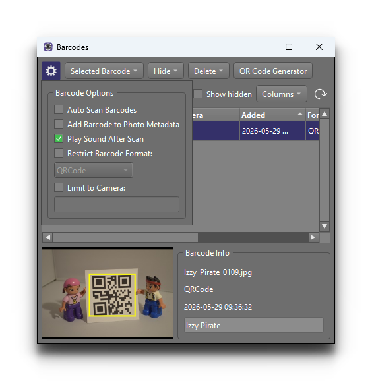Enable Auto Scan Barcodes checkbox
This screenshot has height=381, width=372.
point(59,109)
